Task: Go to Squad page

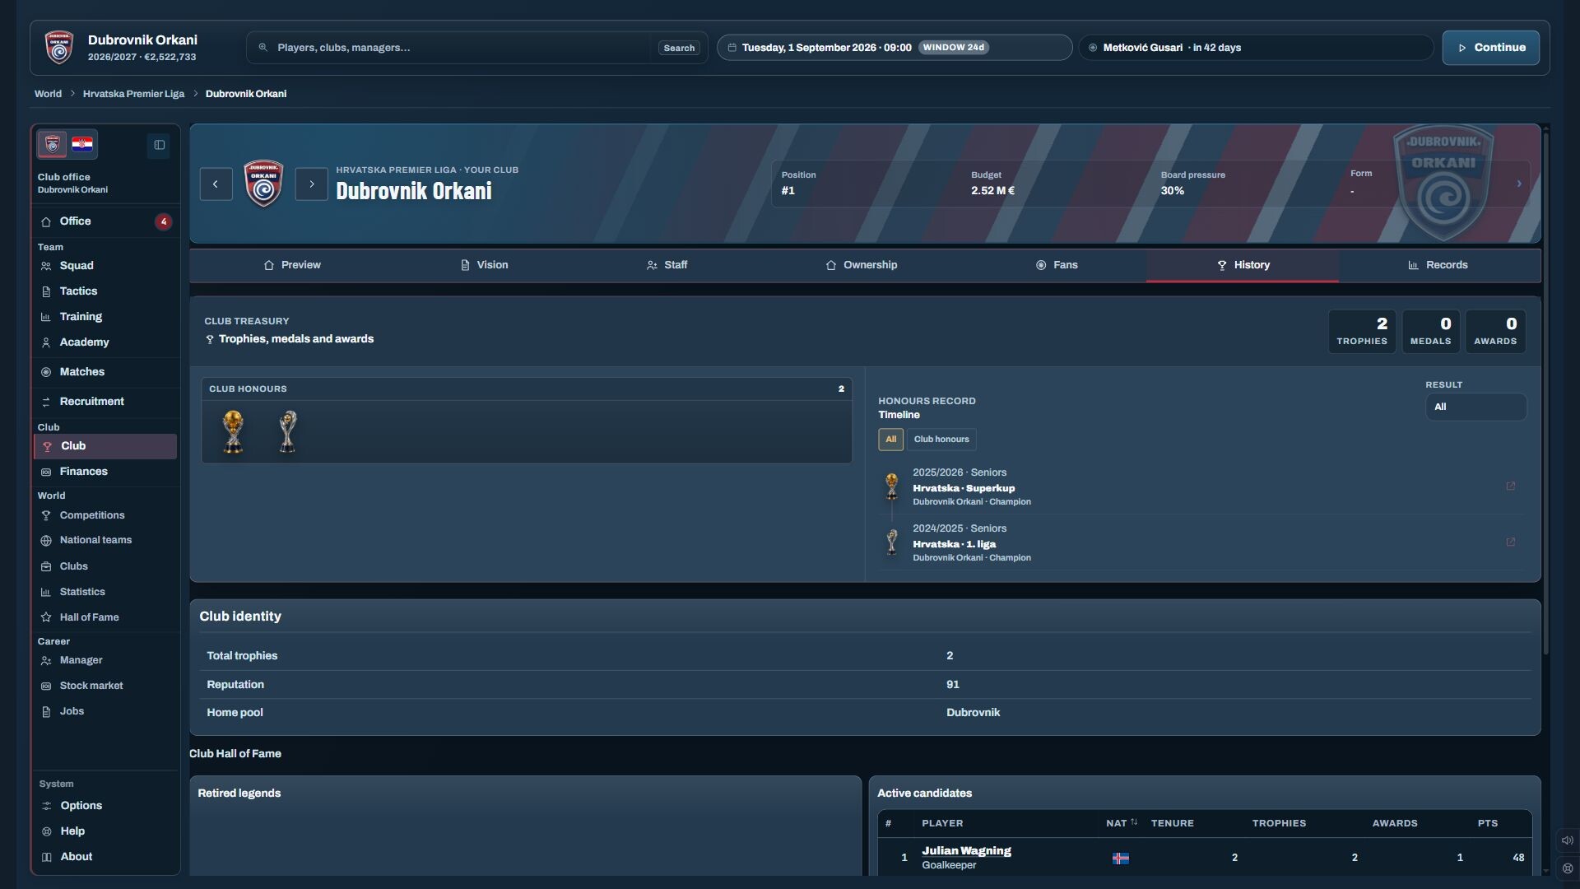Action: [105, 266]
